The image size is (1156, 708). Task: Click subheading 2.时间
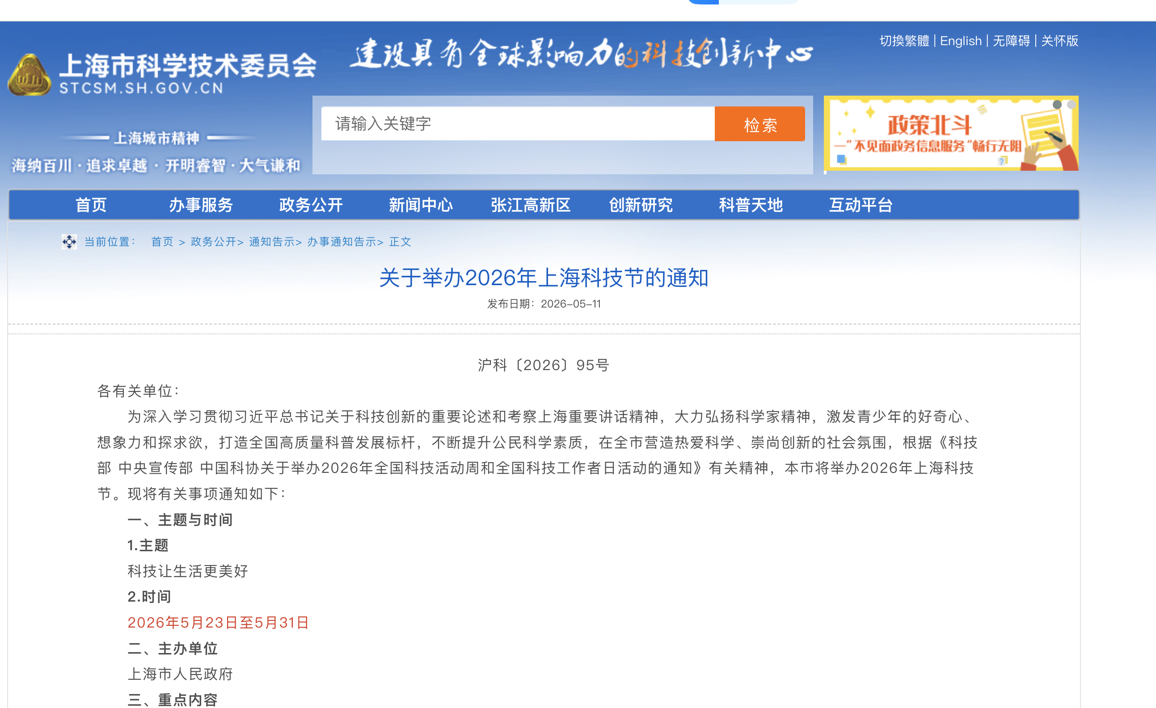[149, 597]
